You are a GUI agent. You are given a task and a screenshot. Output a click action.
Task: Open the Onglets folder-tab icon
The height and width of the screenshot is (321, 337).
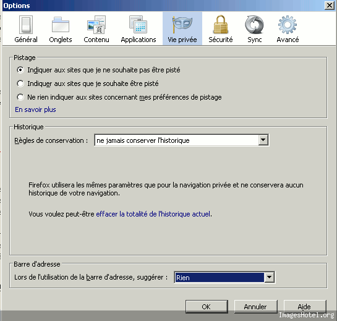point(61,25)
